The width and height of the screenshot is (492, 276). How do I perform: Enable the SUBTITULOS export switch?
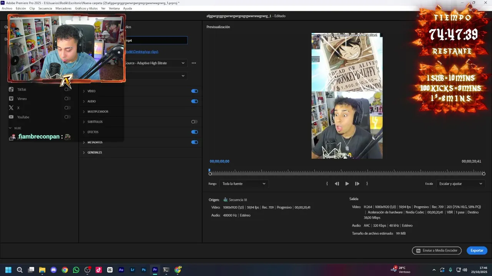click(194, 122)
